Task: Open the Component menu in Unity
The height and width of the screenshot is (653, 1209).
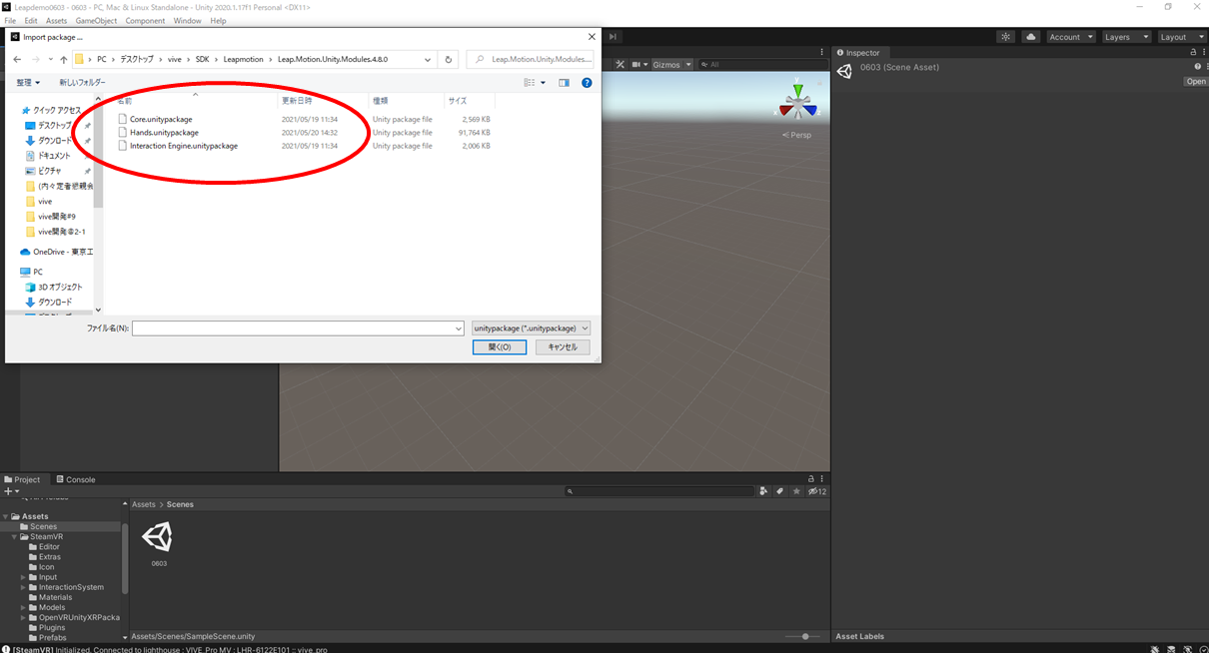Action: [x=145, y=21]
